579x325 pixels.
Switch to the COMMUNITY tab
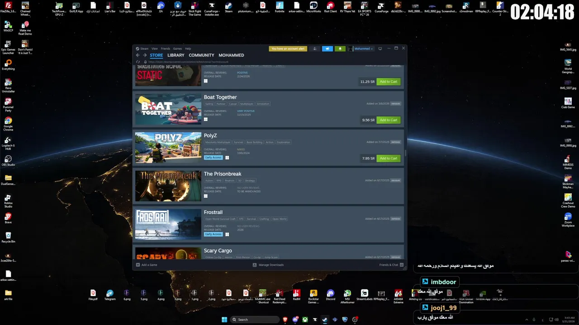202,56
